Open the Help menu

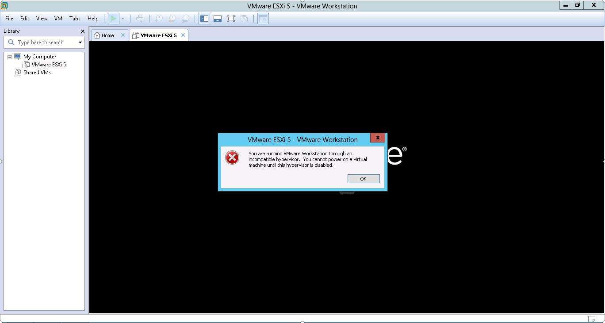[x=93, y=19]
